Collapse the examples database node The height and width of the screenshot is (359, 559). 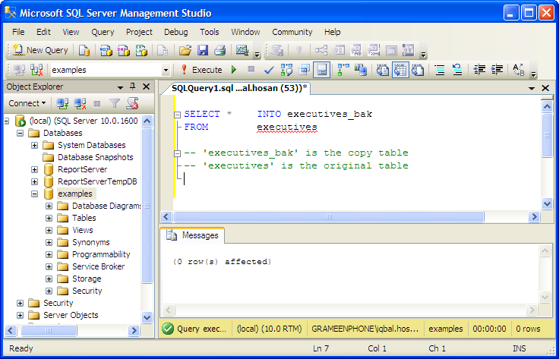click(34, 194)
